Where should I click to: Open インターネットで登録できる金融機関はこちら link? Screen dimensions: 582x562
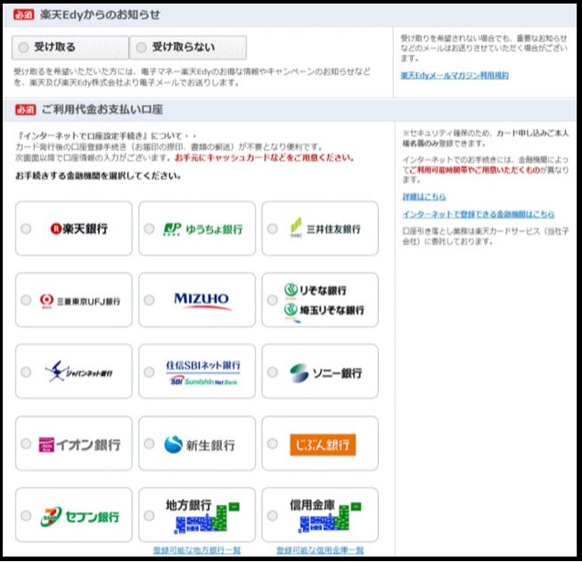pyautogui.click(x=479, y=214)
